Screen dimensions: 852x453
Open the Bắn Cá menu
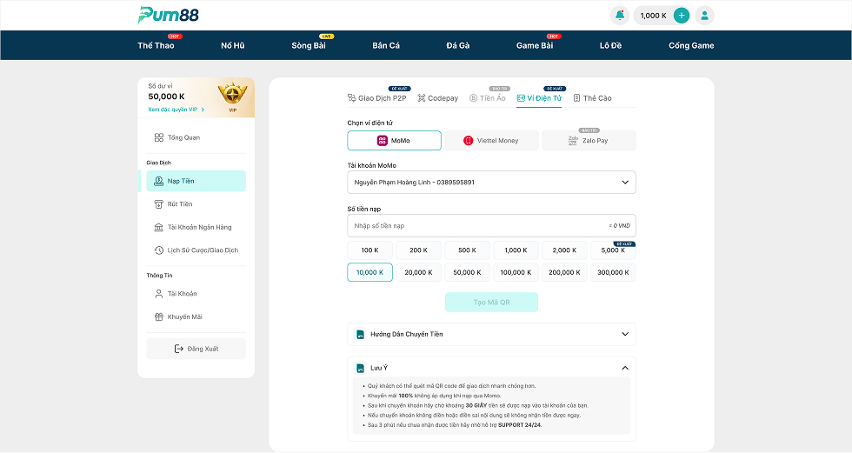click(x=386, y=45)
